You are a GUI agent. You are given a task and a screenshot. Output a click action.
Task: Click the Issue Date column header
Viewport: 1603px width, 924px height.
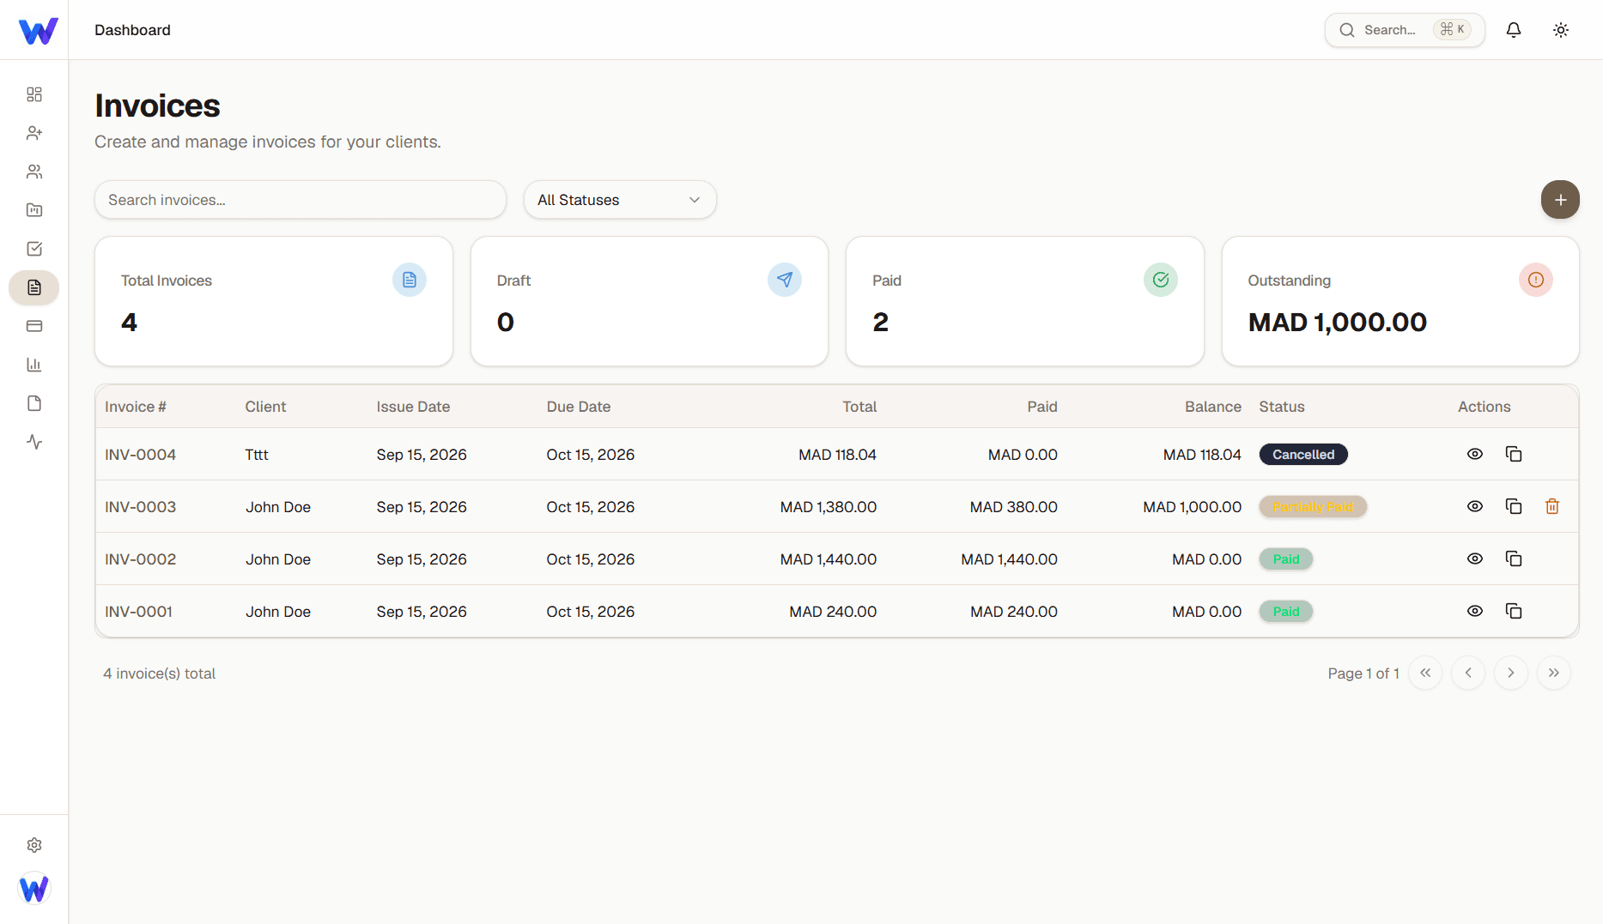[413, 407]
